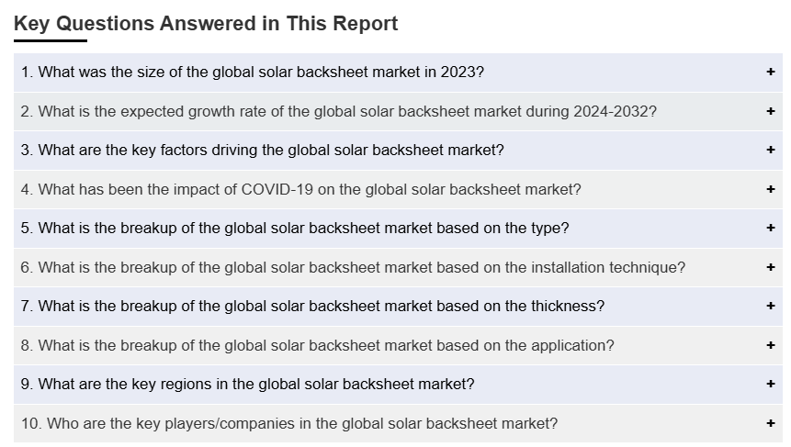
Task: Expand question 10 on key players/companies
Action: (x=398, y=424)
